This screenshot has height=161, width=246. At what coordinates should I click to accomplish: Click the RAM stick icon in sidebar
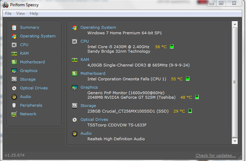click(x=14, y=54)
